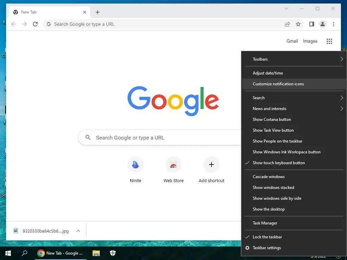This screenshot has width=347, height=260.
Task: Click the Google search box on page
Action: 160,137
